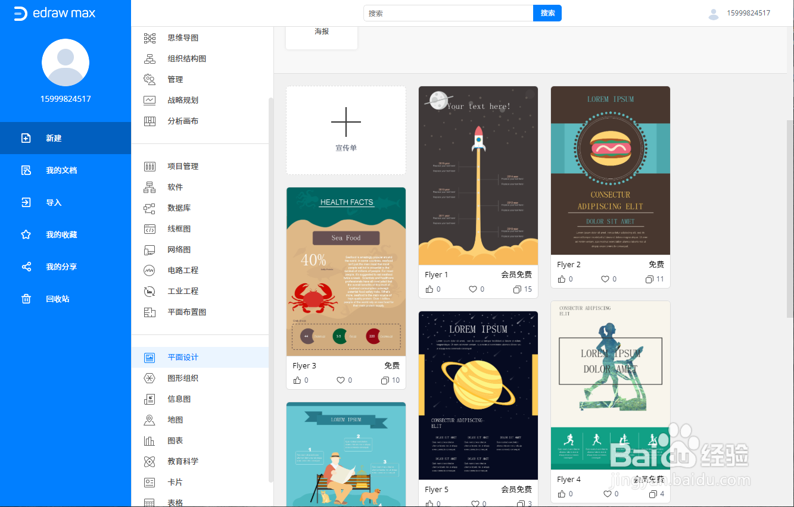Click the 海报 poster card
This screenshot has height=507, width=794.
coord(322,37)
